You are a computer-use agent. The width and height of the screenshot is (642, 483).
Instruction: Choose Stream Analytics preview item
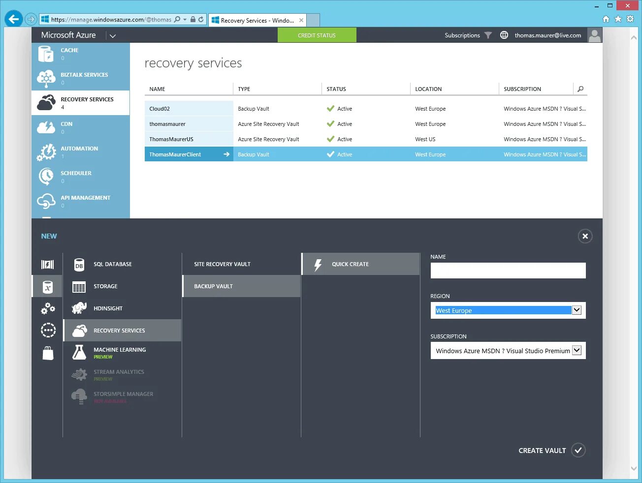coord(123,375)
